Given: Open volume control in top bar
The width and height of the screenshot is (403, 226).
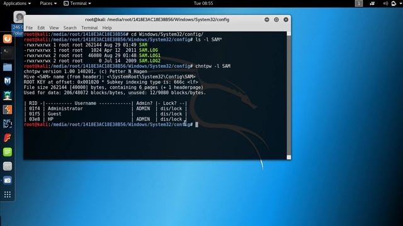Looking at the screenshot, I should pyautogui.click(x=385, y=3).
